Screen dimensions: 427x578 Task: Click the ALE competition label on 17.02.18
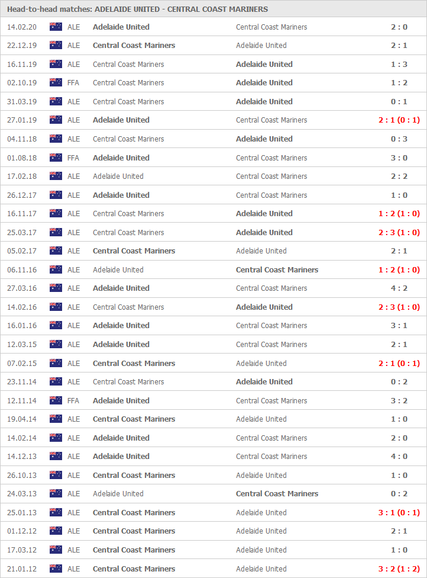pyautogui.click(x=73, y=176)
